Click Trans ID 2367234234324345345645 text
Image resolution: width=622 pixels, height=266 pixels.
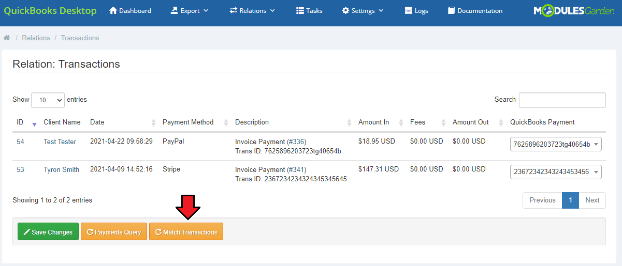tap(291, 179)
